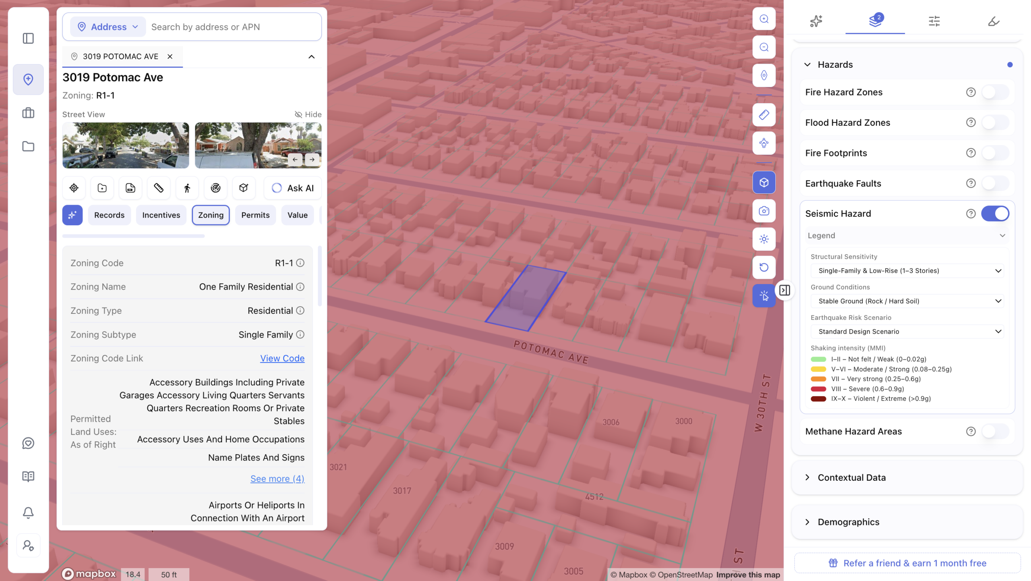Click the blue sparkle AI summary button
The image size is (1031, 581).
point(72,215)
